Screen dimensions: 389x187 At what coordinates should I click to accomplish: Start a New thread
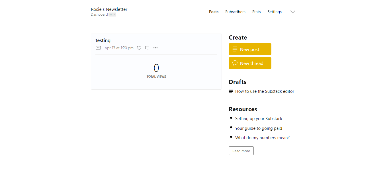pos(250,63)
